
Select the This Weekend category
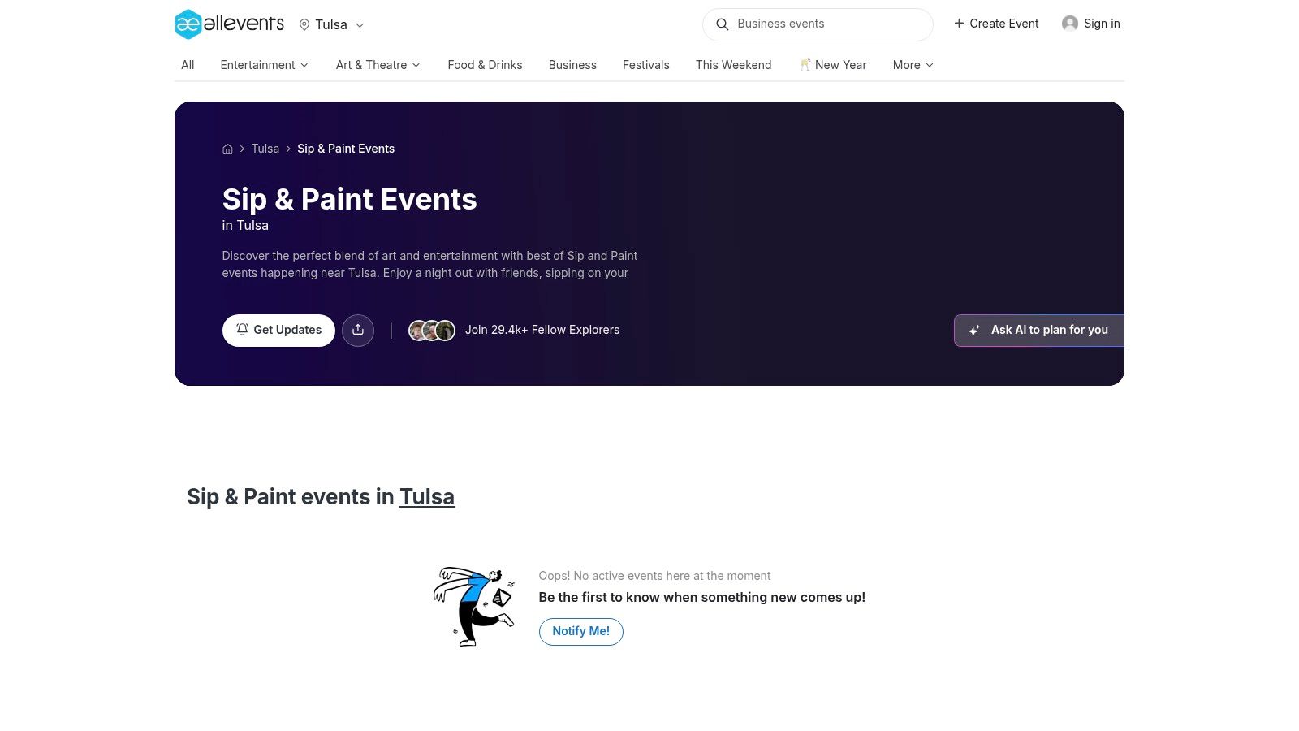(x=733, y=65)
